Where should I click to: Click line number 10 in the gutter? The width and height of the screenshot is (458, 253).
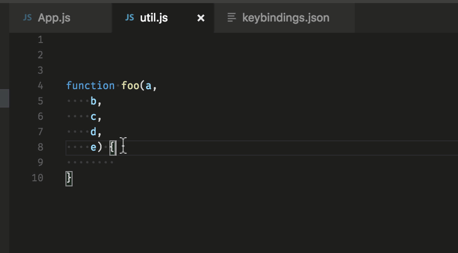click(37, 178)
